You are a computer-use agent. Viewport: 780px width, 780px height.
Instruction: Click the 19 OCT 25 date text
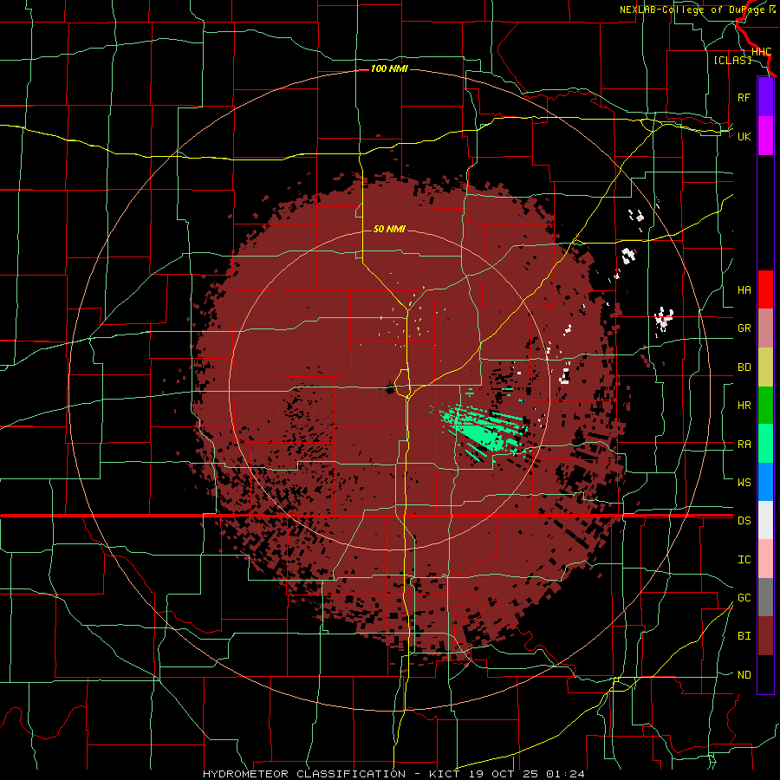pos(504,774)
